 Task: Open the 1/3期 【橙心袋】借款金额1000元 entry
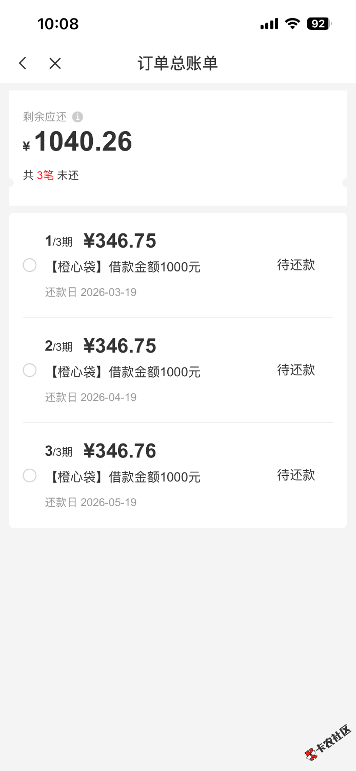coord(123,267)
